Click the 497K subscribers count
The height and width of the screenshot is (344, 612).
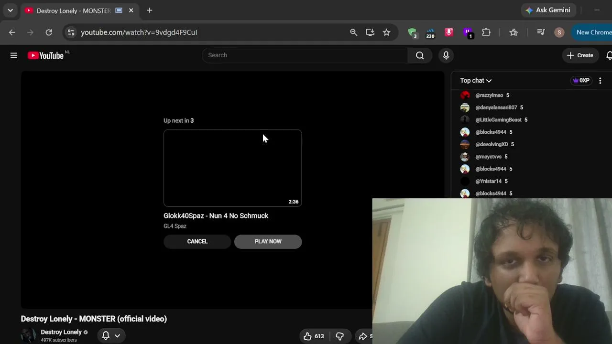[59, 340]
